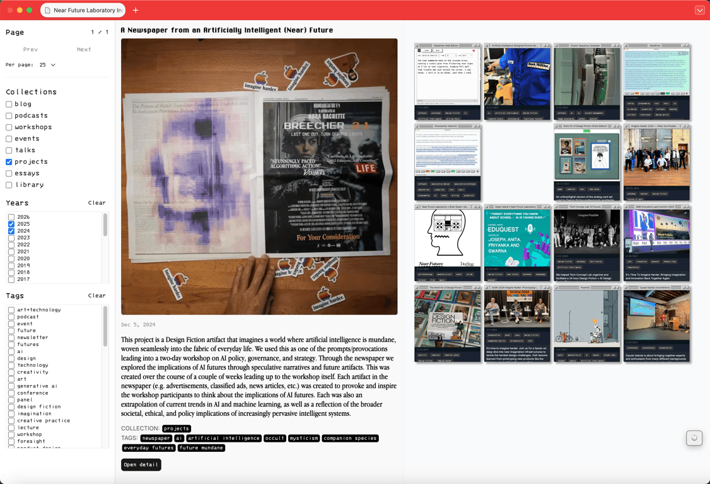The width and height of the screenshot is (710, 484).
Task: Click rightmost title-bar icon on Causal Islands Unconference card
Action: click(688, 287)
